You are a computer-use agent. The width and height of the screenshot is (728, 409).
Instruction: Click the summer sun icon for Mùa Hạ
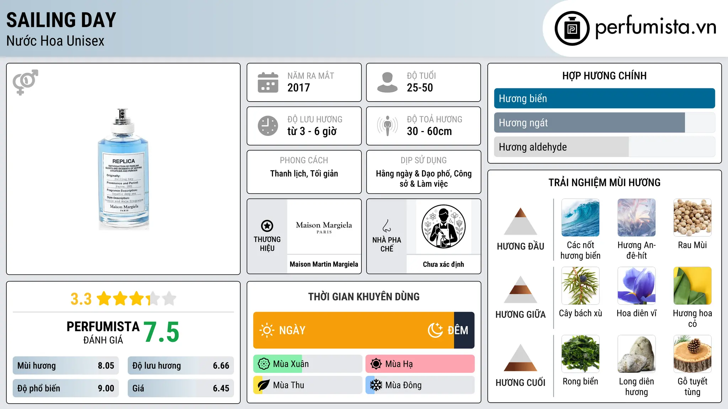point(376,364)
